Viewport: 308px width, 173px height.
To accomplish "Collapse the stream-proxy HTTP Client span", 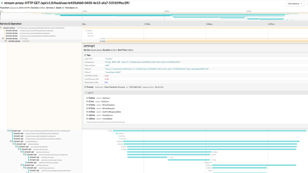I will [x=3, y=38].
